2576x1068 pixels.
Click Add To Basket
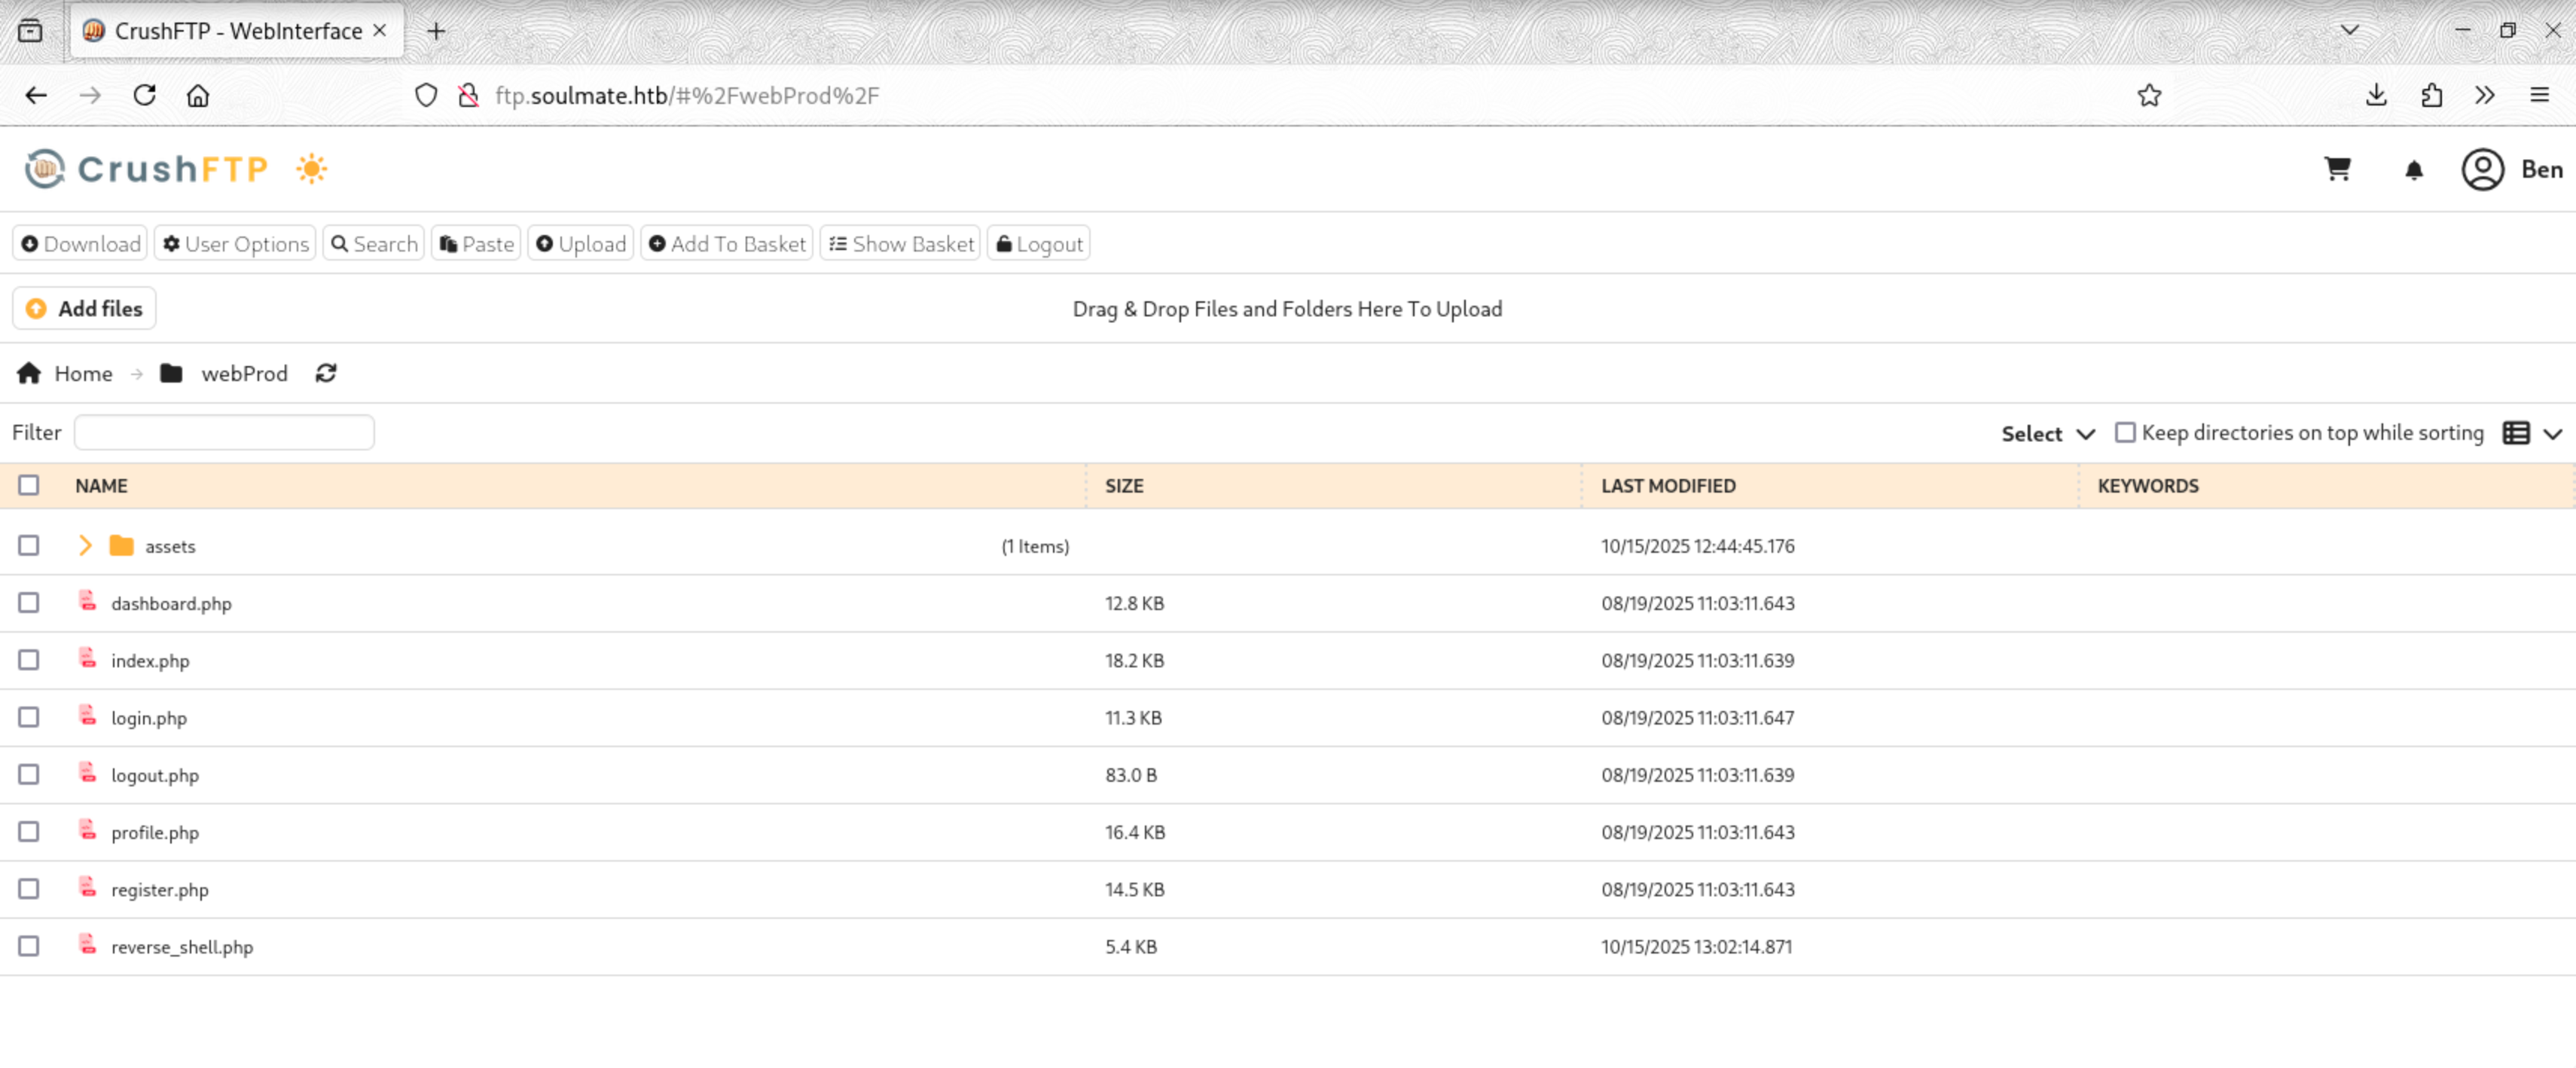[727, 243]
